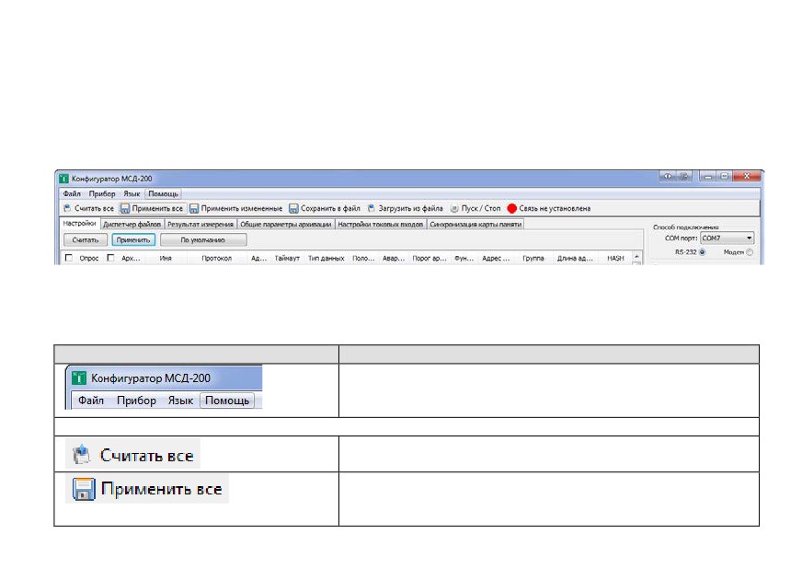Click Считать все in the window's top toolbar
This screenshot has width=802, height=569.
(x=88, y=208)
